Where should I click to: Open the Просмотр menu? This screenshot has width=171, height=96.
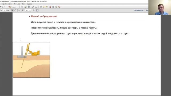point(17,4)
